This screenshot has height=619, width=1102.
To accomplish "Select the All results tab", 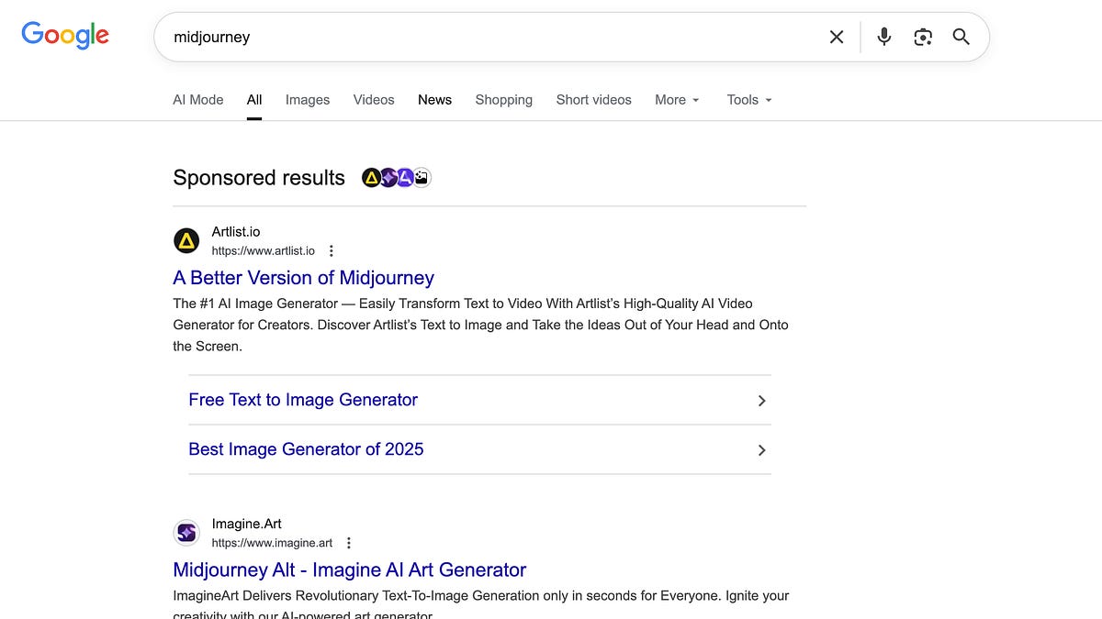I will pos(254,100).
